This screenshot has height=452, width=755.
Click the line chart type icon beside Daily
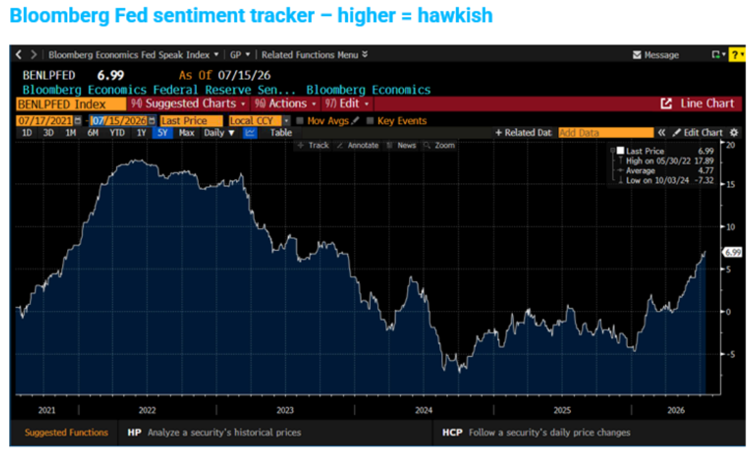[x=250, y=133]
